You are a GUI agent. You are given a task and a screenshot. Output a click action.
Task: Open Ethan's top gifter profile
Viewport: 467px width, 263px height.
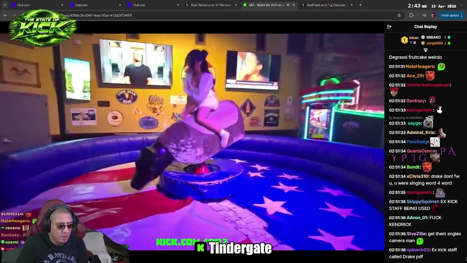(414, 38)
